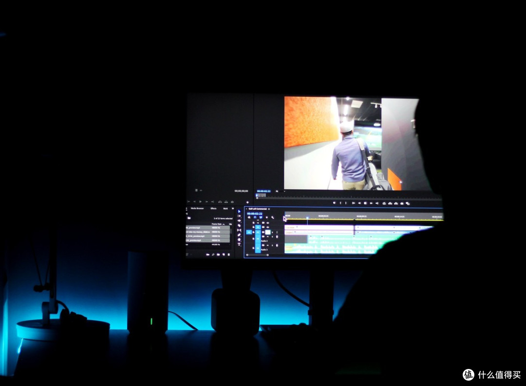The image size is (526, 386).
Task: Select the Ripple Edit tool
Action: 239,221
